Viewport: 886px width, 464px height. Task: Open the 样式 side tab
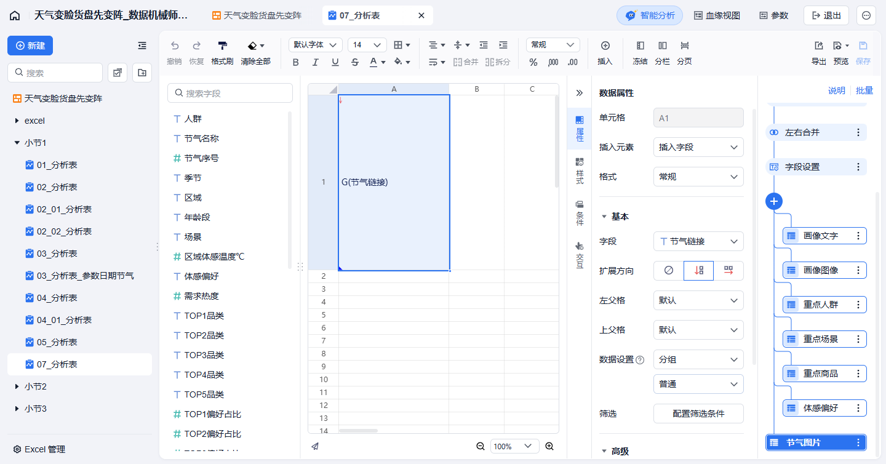pos(579,171)
